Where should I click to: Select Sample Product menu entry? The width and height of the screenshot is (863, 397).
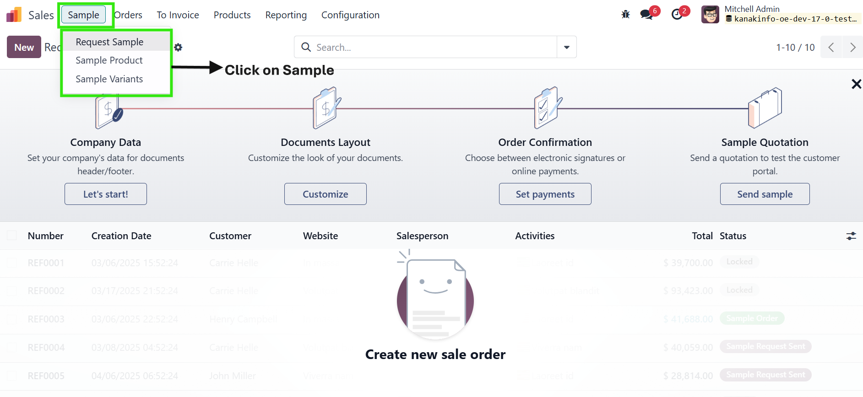(116, 60)
